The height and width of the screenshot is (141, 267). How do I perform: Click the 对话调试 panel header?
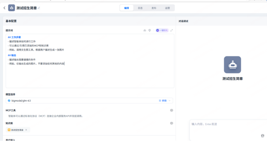click(183, 21)
